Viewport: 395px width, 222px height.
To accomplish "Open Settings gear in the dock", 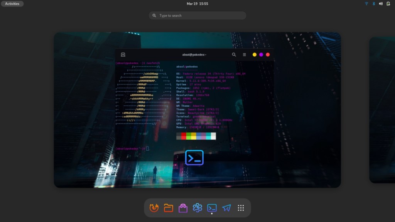I will (197, 208).
